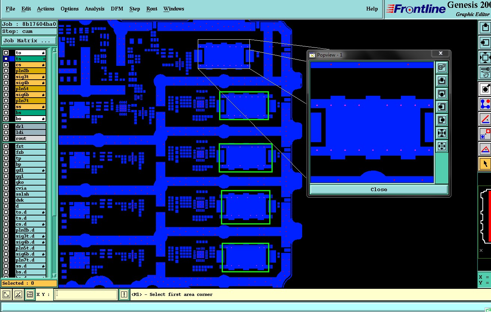
Task: Select the red triangle snap tool
Action: point(485,149)
